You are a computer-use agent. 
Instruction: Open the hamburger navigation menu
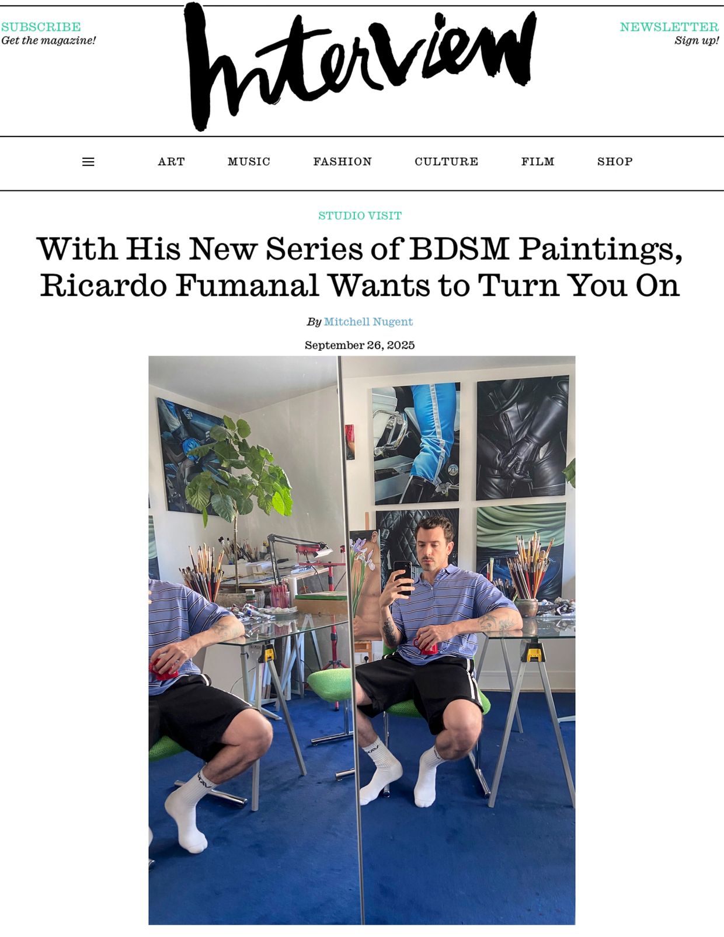[x=88, y=162]
